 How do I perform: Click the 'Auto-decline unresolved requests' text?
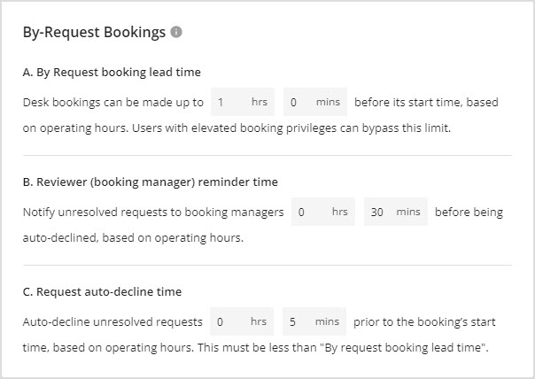pyautogui.click(x=113, y=321)
